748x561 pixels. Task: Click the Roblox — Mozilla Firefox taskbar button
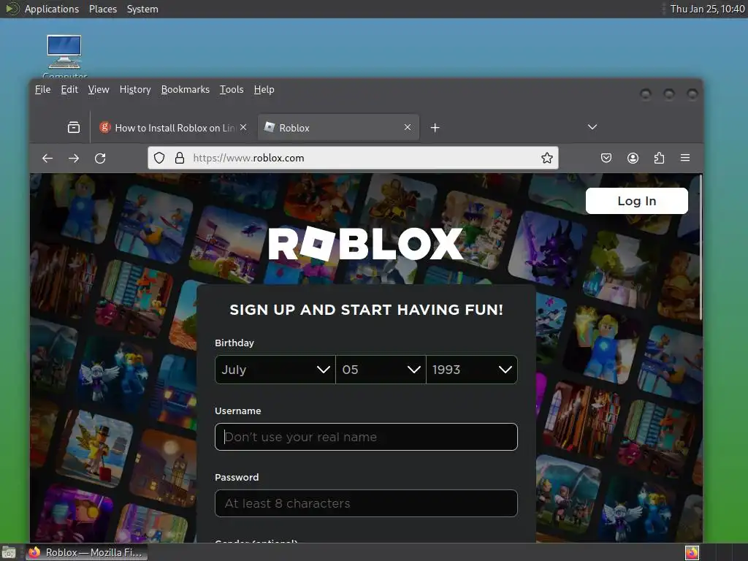click(86, 552)
